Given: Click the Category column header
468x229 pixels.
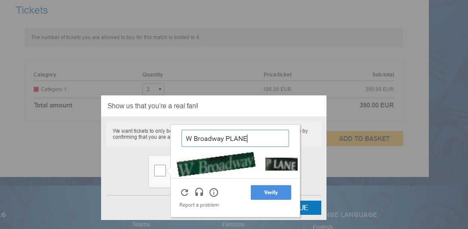Looking at the screenshot, I should (x=45, y=75).
